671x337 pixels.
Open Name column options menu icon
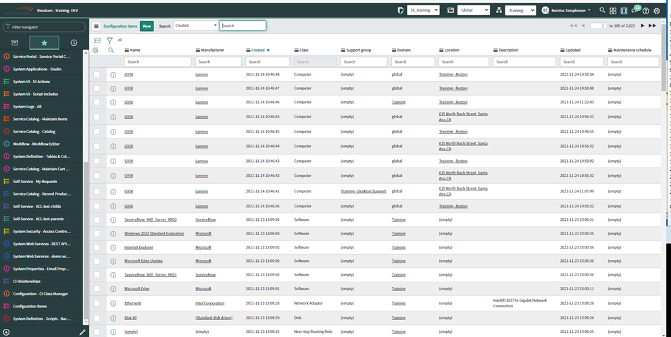(x=126, y=50)
